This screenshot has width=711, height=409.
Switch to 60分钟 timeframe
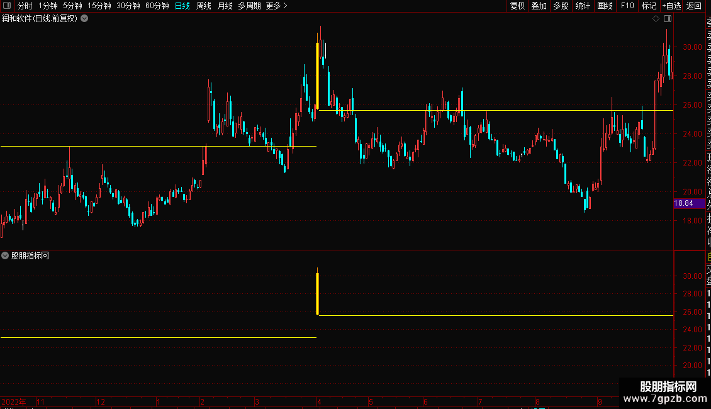pyautogui.click(x=157, y=6)
